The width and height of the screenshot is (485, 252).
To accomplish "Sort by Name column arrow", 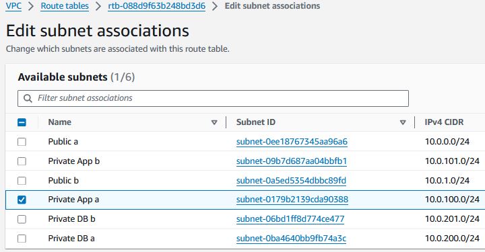I will pyautogui.click(x=214, y=122).
